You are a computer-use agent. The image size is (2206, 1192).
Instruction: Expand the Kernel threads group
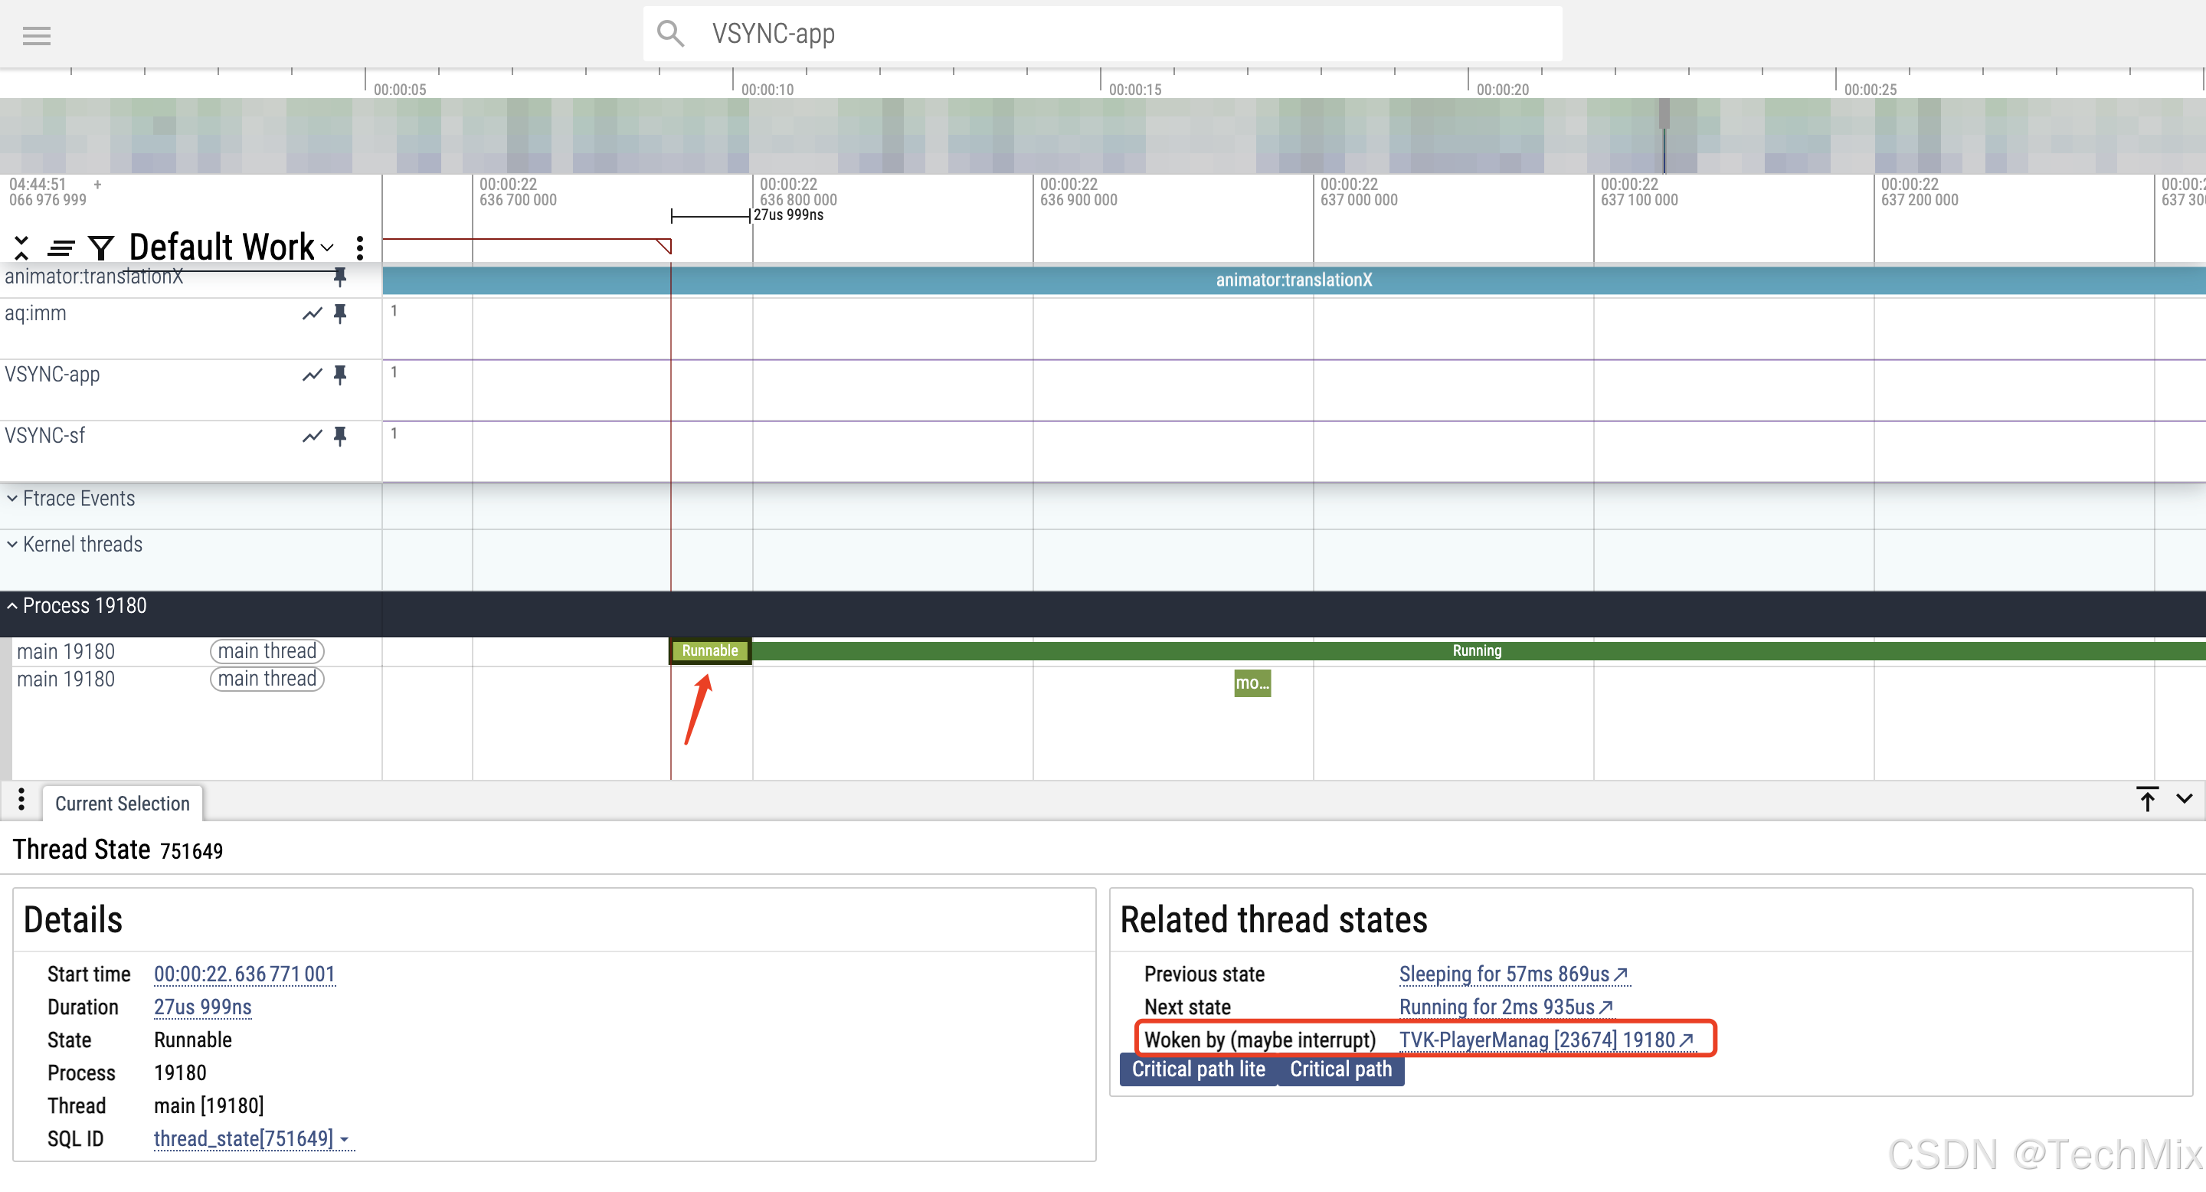13,545
